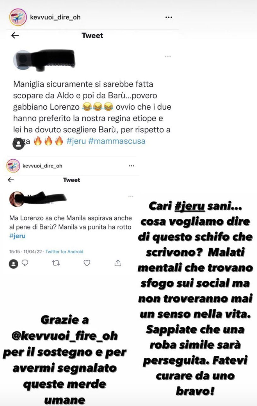
Task: Open options menu of the second tweet
Action: [131, 196]
